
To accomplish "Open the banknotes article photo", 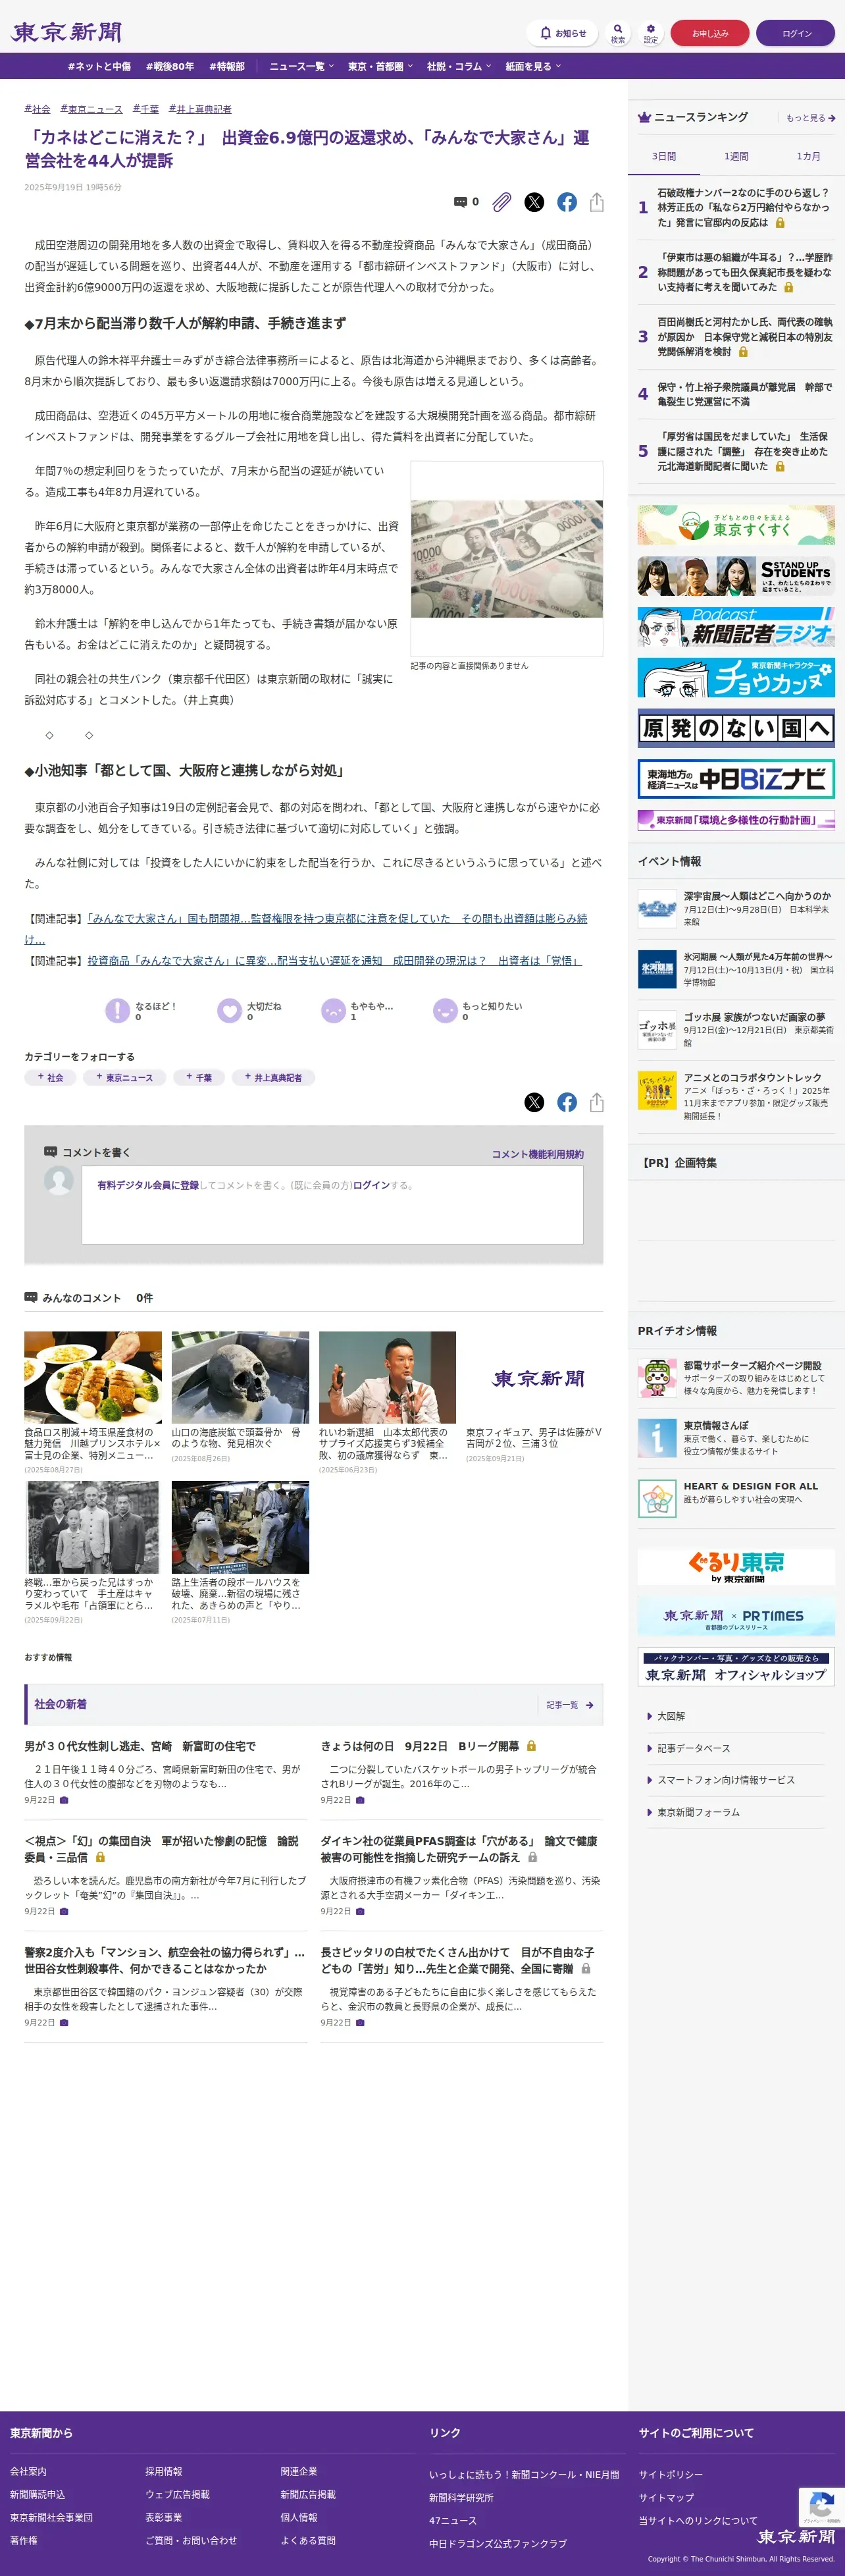I will [x=507, y=558].
